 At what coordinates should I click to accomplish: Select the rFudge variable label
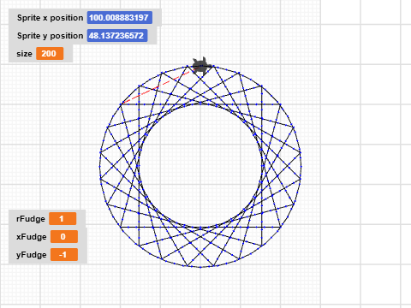coord(31,219)
